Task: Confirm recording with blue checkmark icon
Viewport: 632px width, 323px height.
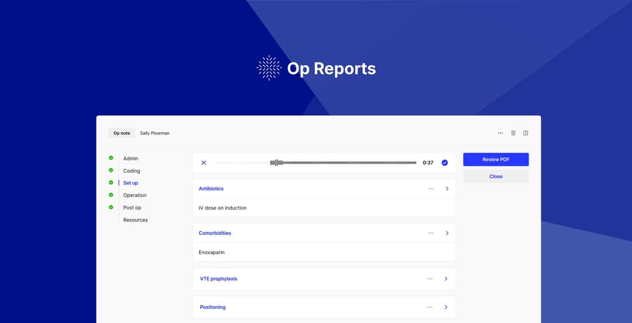Action: [x=445, y=163]
